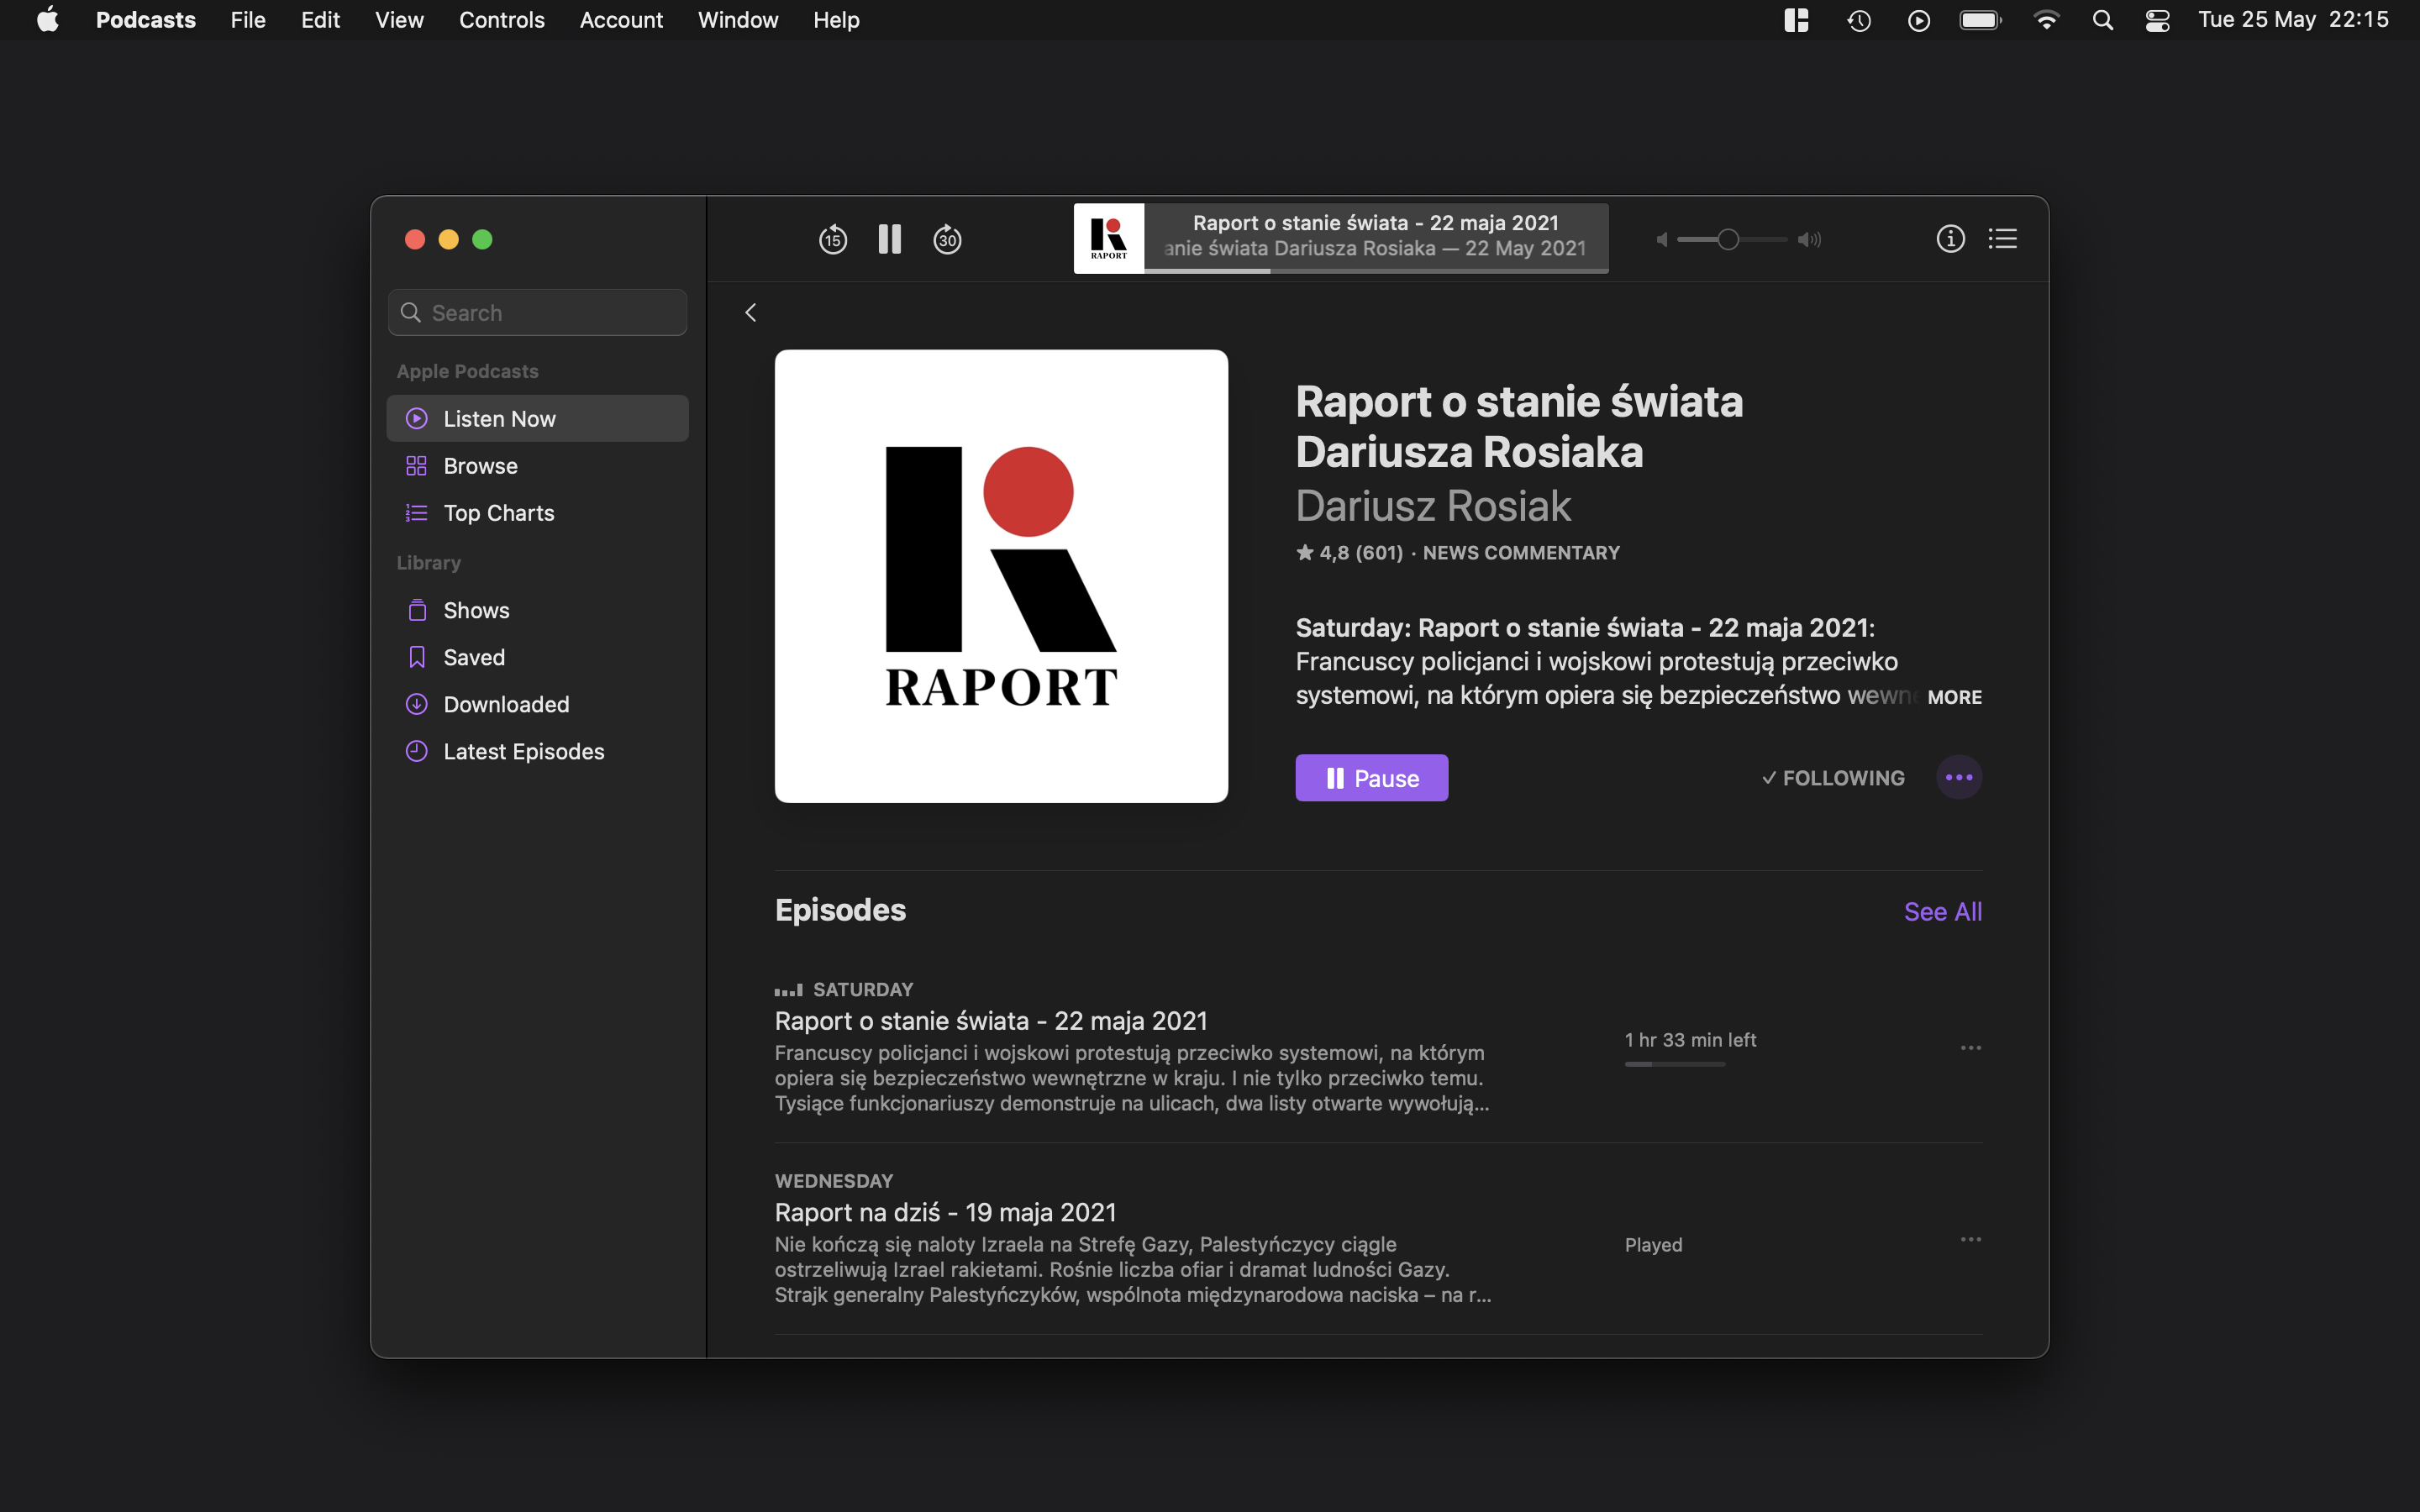The width and height of the screenshot is (2420, 1512).
Task: Open Spotlight search in menu bar
Action: tap(2102, 20)
